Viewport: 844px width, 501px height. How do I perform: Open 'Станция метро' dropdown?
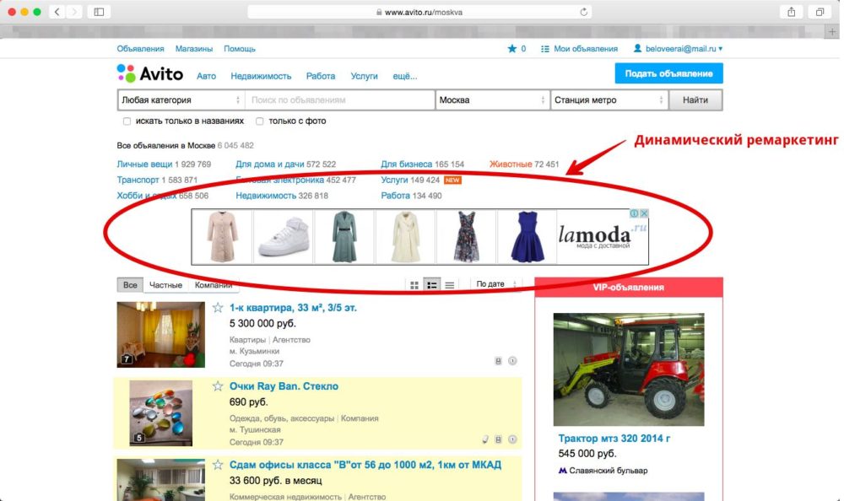(x=609, y=100)
